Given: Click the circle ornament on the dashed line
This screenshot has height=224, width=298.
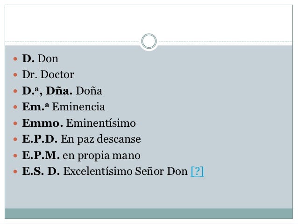Looking at the screenshot, I should click(149, 41).
